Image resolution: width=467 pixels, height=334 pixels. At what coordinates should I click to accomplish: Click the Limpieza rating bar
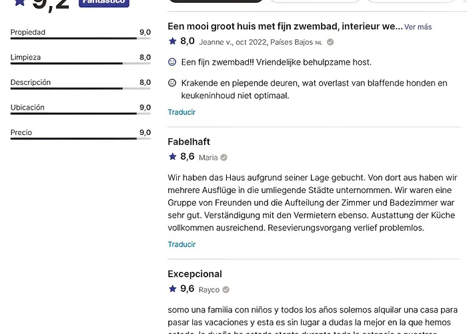(81, 63)
